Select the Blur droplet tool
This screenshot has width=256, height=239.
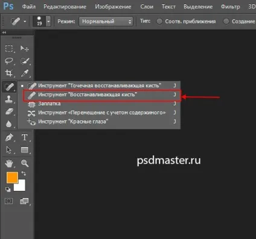tap(8, 124)
